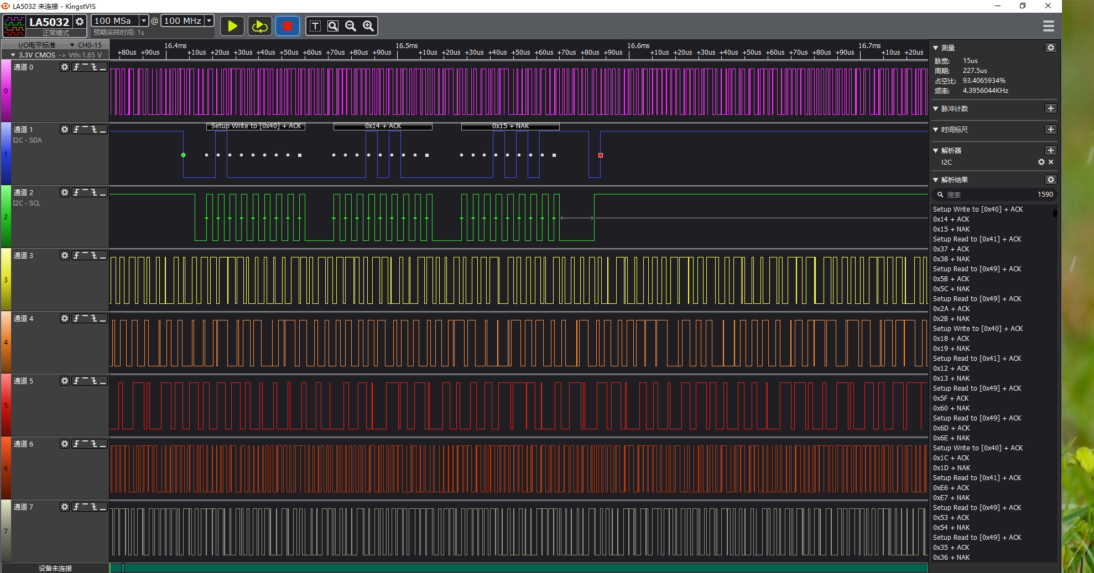1094x573 pixels.
Task: Set rising edge trigger on 通道 4
Action: [x=76, y=318]
